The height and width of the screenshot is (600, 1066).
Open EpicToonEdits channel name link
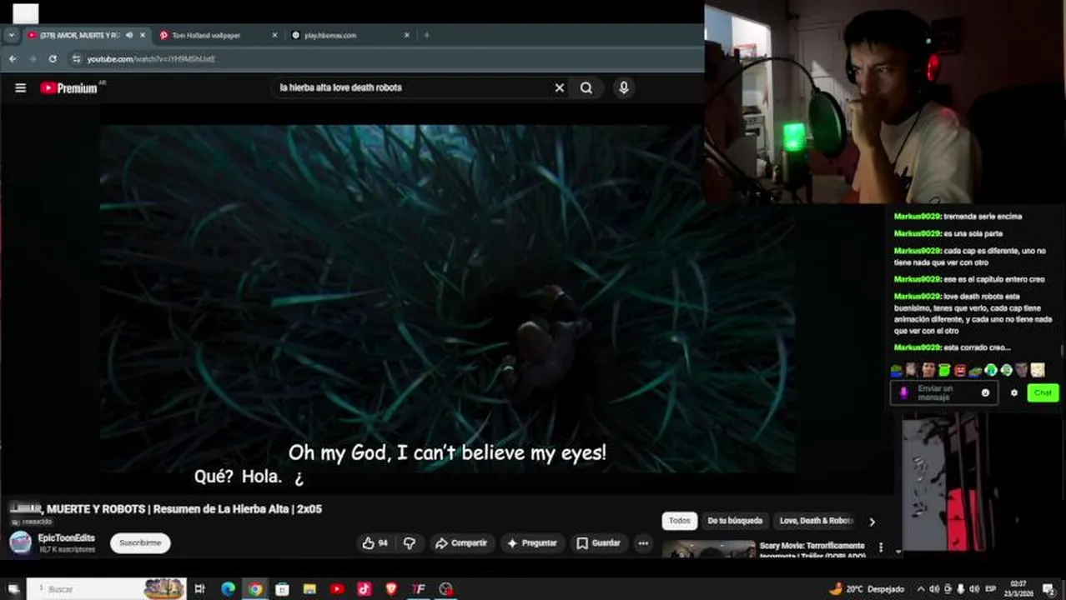pos(67,538)
